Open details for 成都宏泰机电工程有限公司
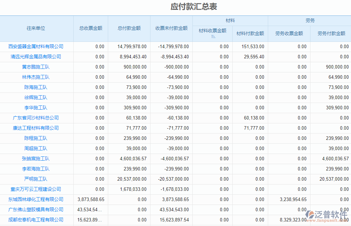 tap(37, 220)
